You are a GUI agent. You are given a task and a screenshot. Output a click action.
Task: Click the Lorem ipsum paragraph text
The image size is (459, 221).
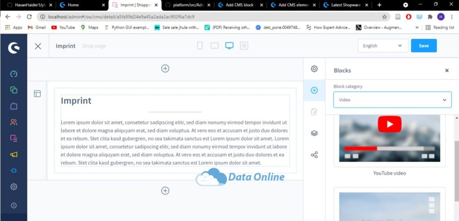pyautogui.click(x=175, y=143)
